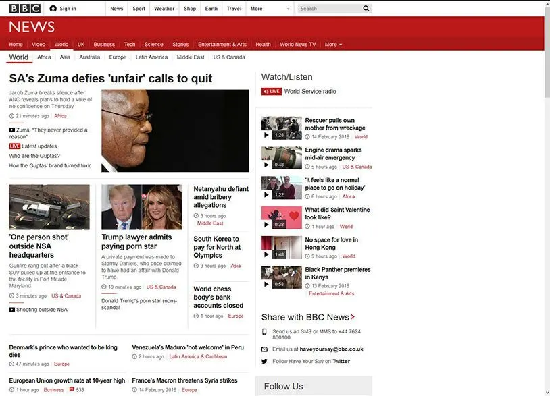Click the Sign in account icon
The width and height of the screenshot is (550, 396).
[x=53, y=9]
